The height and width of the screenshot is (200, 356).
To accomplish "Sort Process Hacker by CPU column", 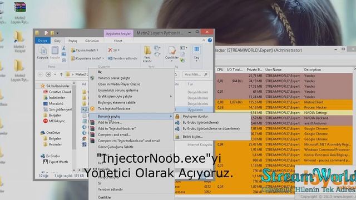I will click(220, 70).
